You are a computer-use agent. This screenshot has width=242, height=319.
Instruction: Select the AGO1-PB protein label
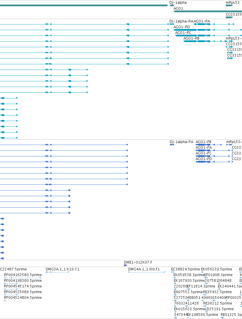[x=203, y=142]
